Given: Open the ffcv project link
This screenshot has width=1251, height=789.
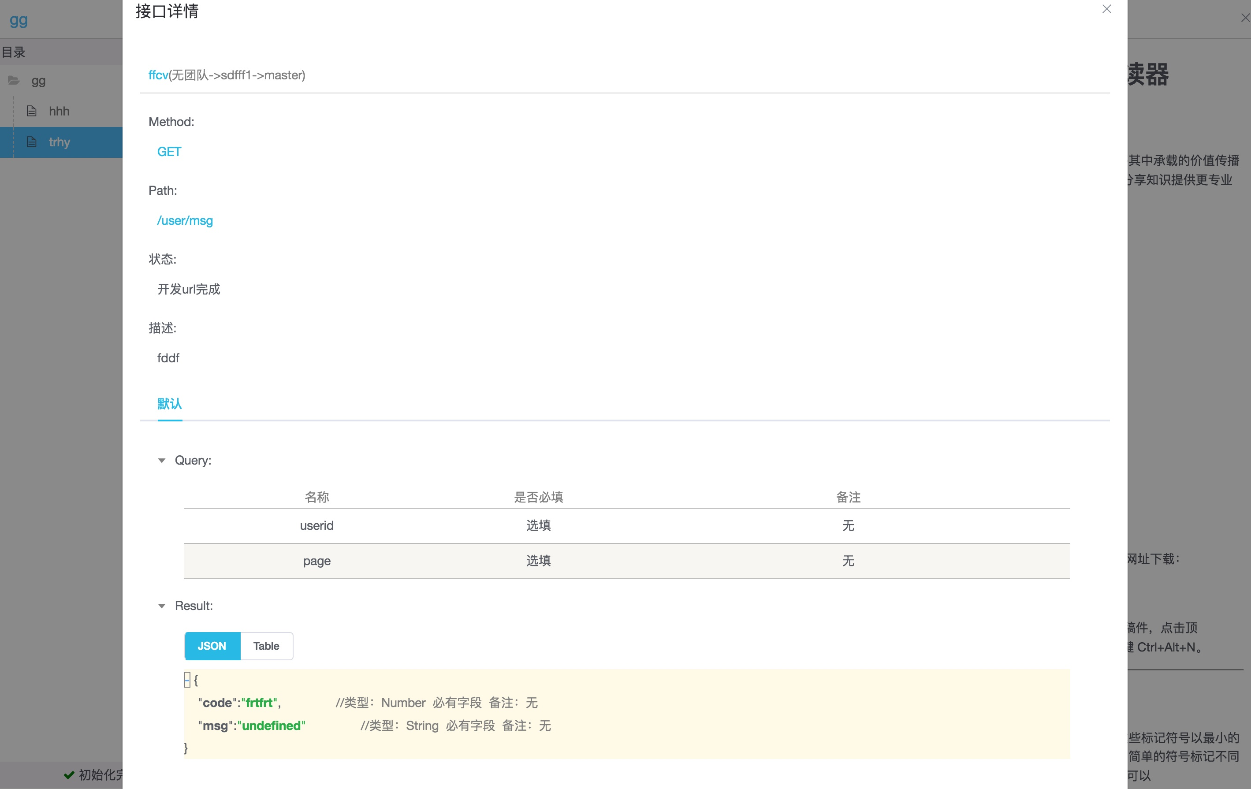Looking at the screenshot, I should click(x=158, y=75).
